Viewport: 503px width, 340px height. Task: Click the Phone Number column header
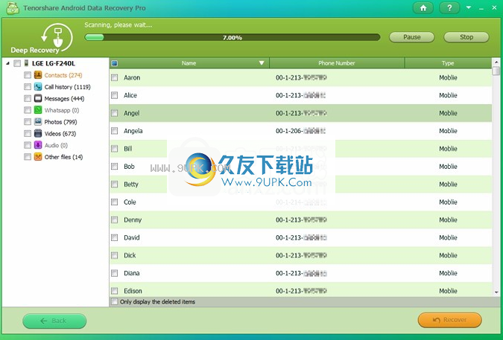pos(337,63)
